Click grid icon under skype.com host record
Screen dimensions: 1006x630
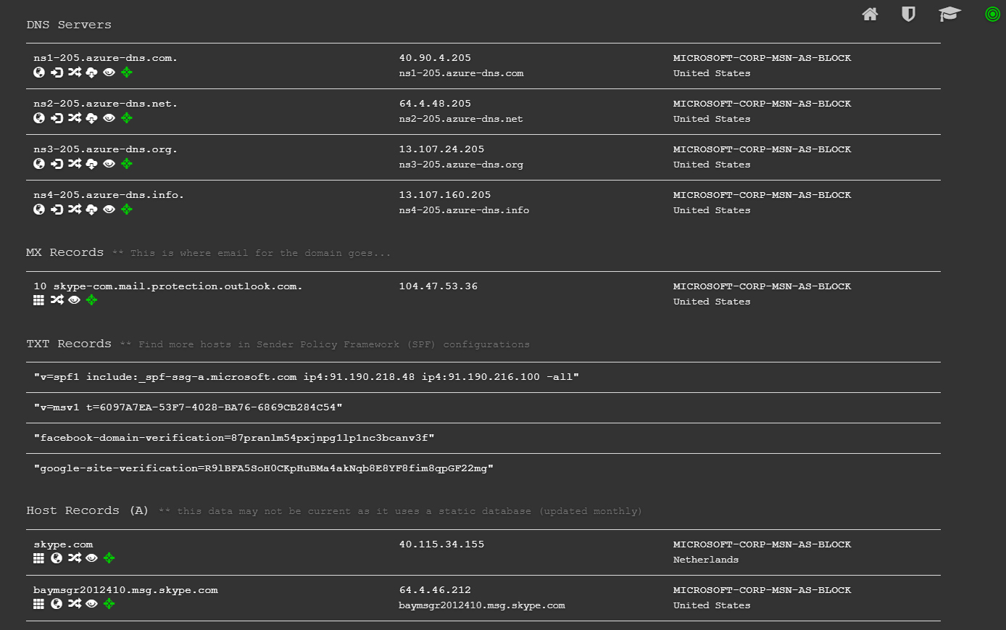(x=39, y=558)
